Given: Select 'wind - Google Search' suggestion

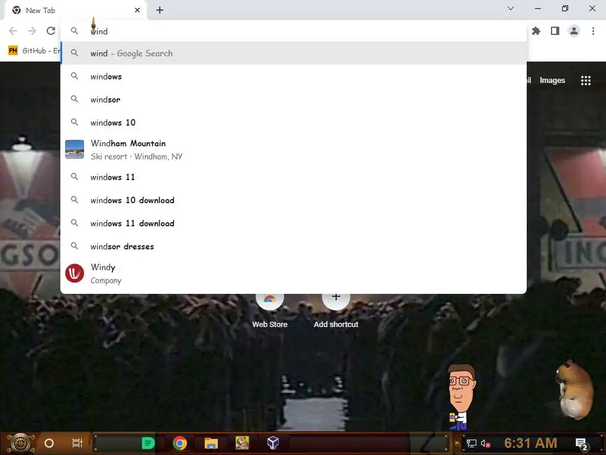Looking at the screenshot, I should pyautogui.click(x=294, y=53).
